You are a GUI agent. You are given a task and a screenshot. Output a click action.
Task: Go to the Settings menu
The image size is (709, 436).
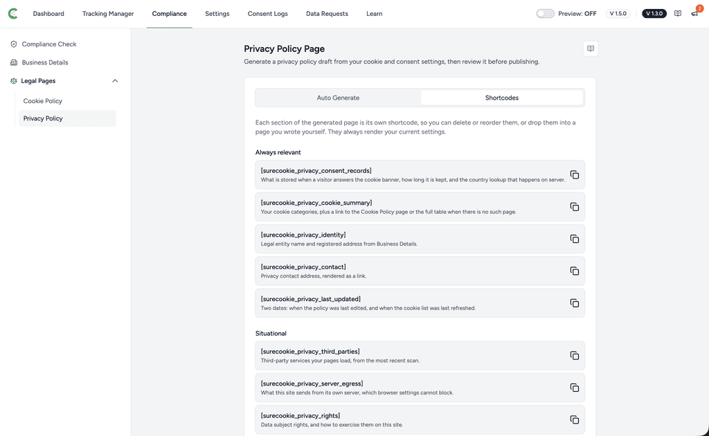pyautogui.click(x=217, y=14)
